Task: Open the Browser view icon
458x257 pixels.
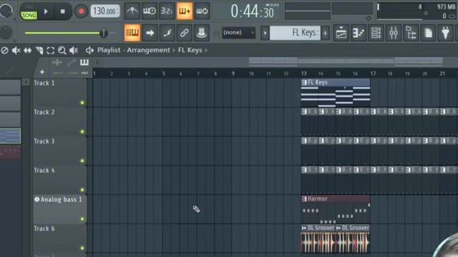Action: (x=411, y=33)
